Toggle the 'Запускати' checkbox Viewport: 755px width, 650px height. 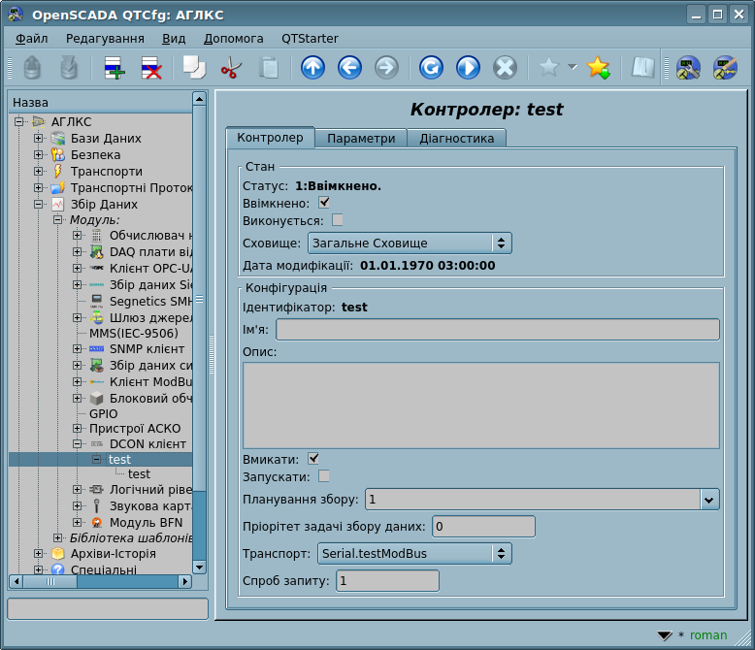click(x=324, y=476)
